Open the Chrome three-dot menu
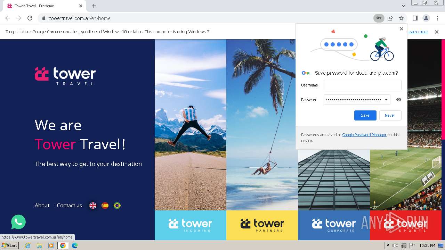This screenshot has width=445, height=250. [x=437, y=18]
